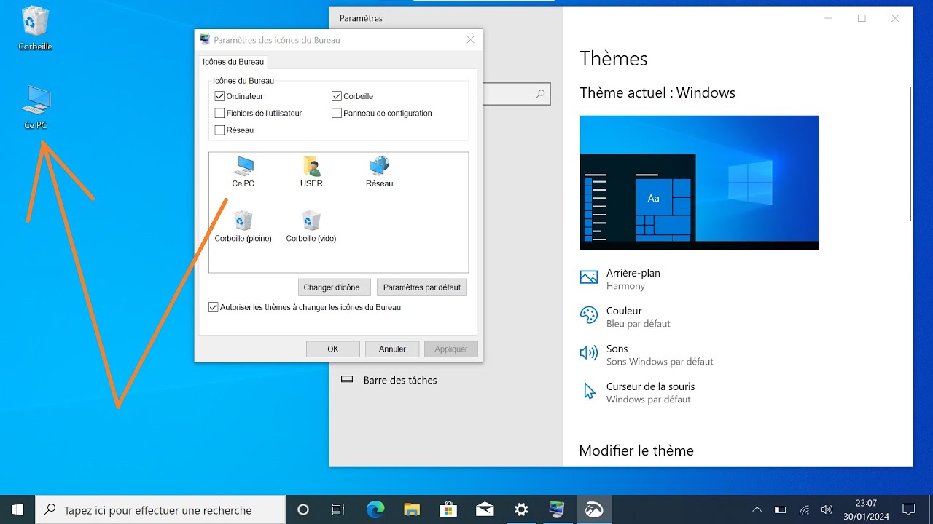The width and height of the screenshot is (933, 524).
Task: Cancel with the Annuler button
Action: (392, 349)
